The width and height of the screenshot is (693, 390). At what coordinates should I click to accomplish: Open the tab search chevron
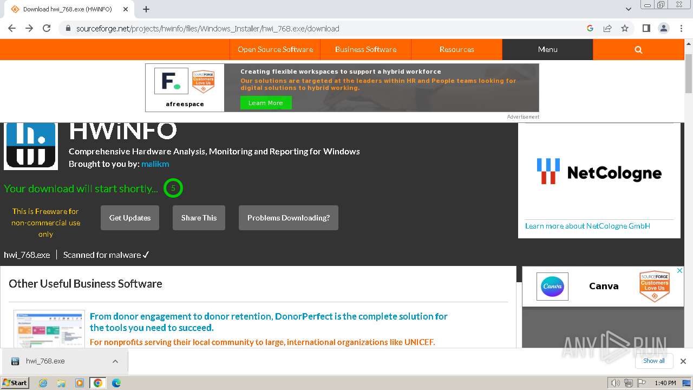[x=629, y=9]
